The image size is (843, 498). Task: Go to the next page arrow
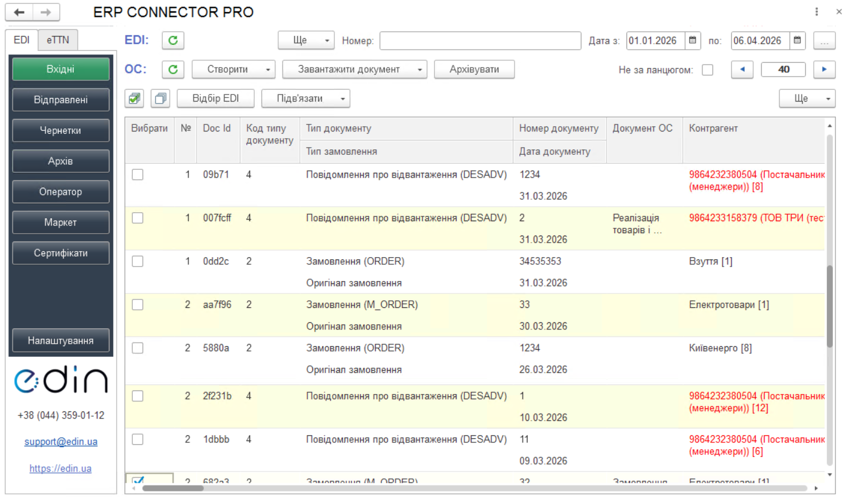click(824, 69)
